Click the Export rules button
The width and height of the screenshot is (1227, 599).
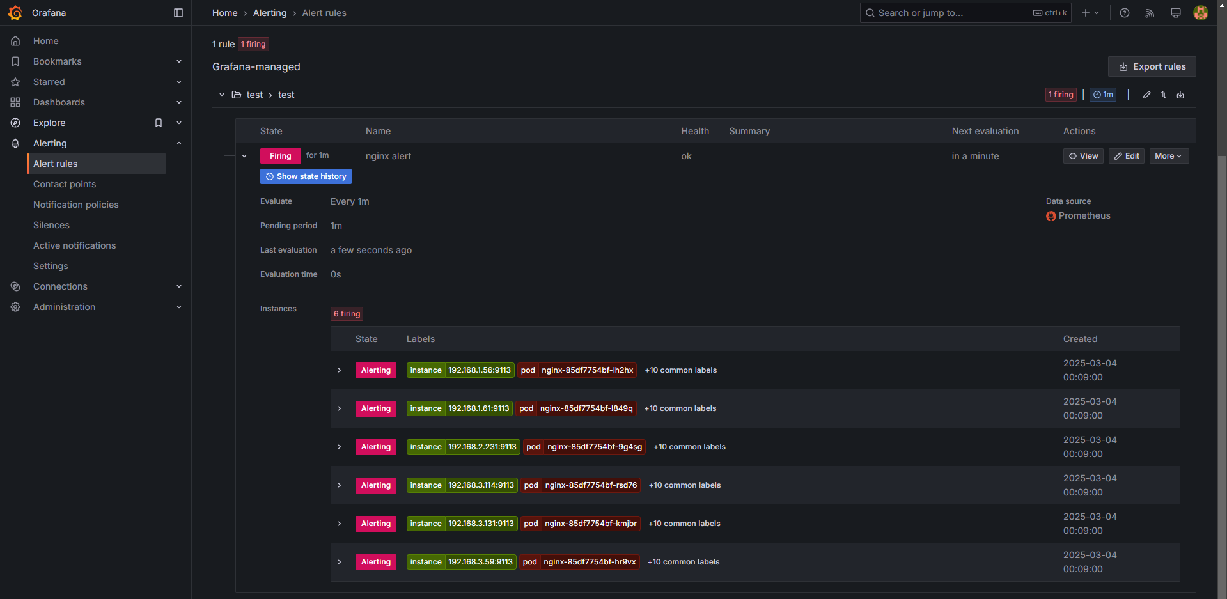[1152, 66]
